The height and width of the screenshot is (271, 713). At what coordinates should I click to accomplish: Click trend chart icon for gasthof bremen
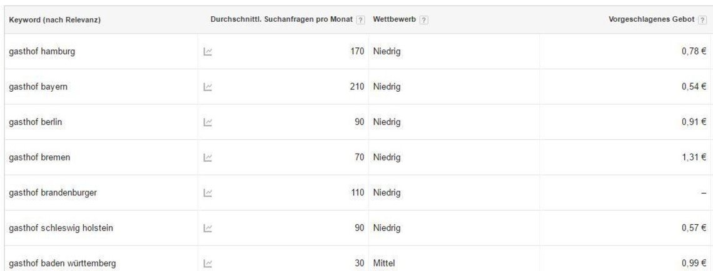pyautogui.click(x=208, y=157)
